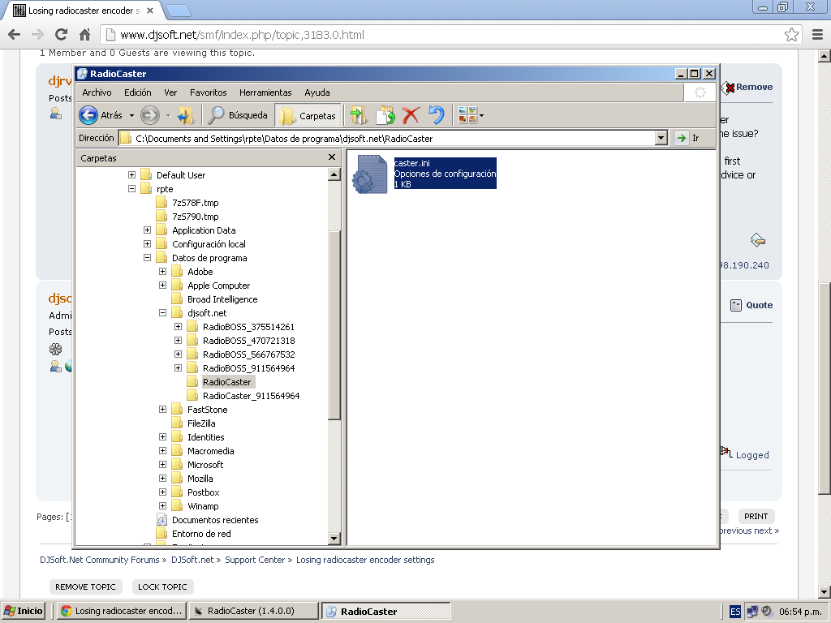The height and width of the screenshot is (623, 831).
Task: Toggle the Carpetas folders pane button
Action: tap(308, 116)
